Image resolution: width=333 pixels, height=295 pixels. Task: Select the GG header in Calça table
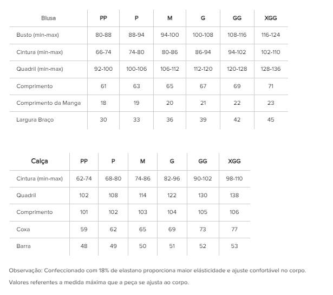[203, 161]
